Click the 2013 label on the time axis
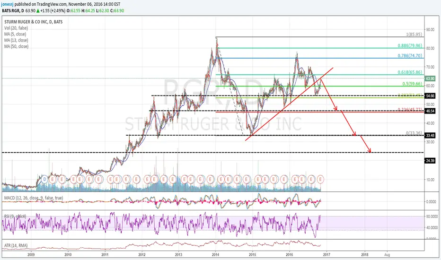The width and height of the screenshot is (441, 260). click(x=178, y=255)
